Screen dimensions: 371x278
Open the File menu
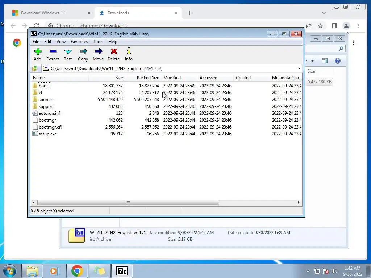[x=36, y=42]
